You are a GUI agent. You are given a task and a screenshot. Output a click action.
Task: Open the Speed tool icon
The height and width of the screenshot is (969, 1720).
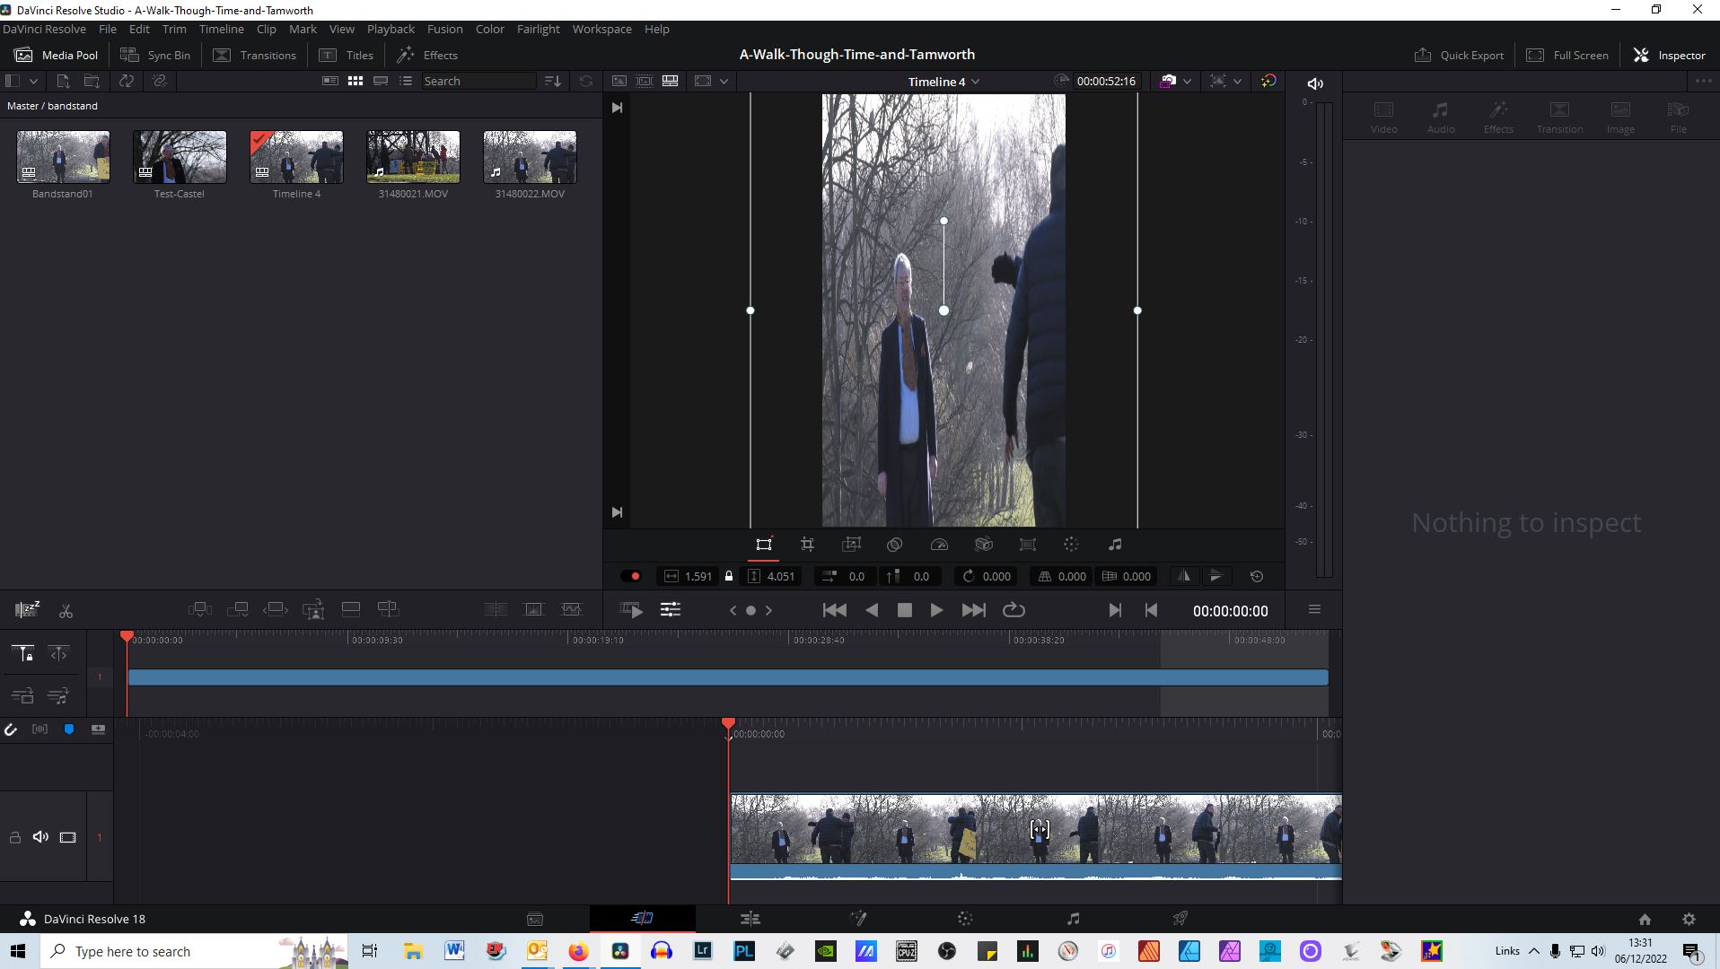coord(939,545)
